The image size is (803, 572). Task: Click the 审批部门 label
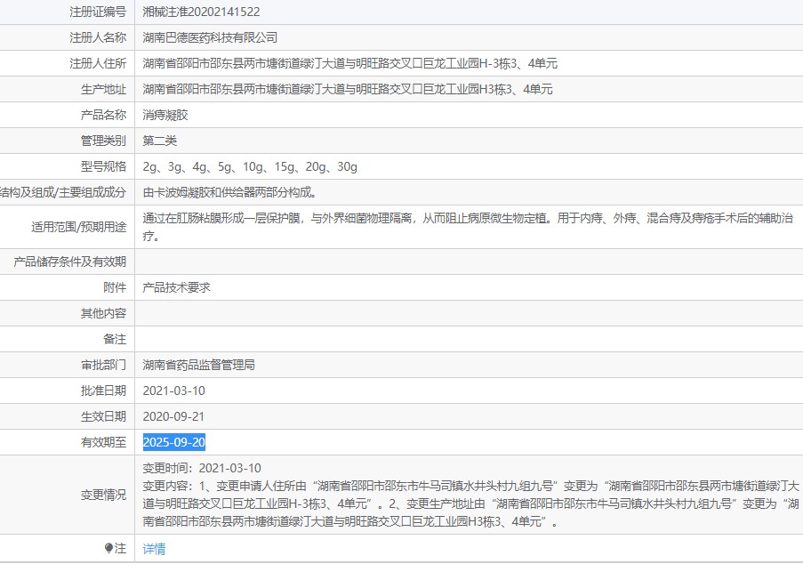click(103, 365)
